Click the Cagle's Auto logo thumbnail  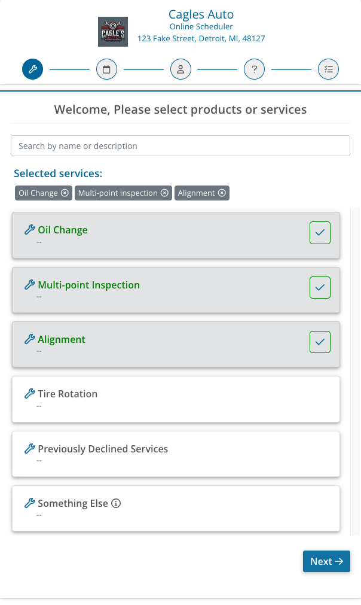coord(113,32)
